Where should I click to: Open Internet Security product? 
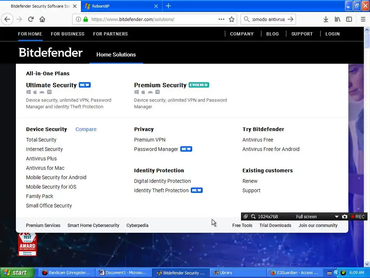(x=44, y=149)
